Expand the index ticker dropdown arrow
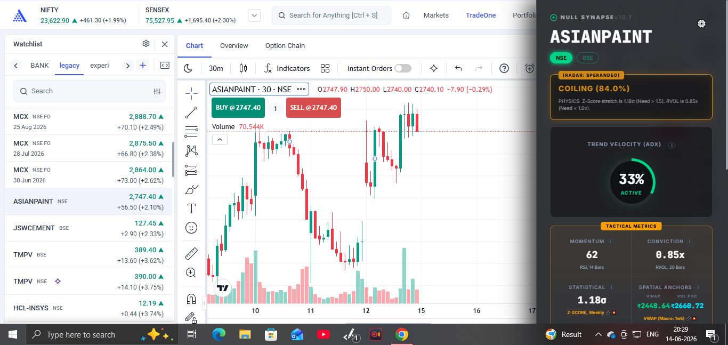This screenshot has width=728, height=345. [254, 15]
